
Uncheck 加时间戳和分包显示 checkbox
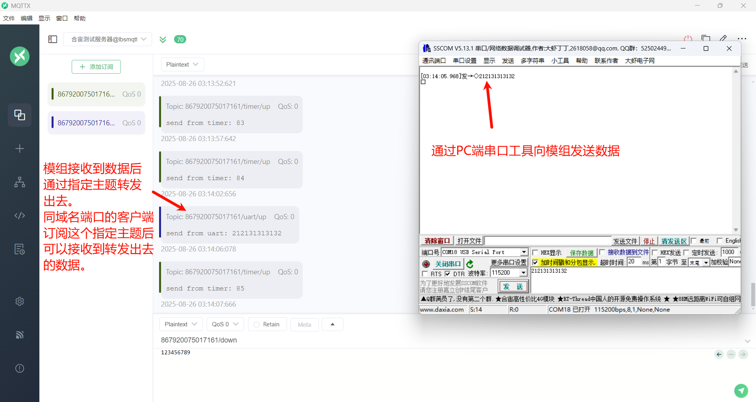535,262
